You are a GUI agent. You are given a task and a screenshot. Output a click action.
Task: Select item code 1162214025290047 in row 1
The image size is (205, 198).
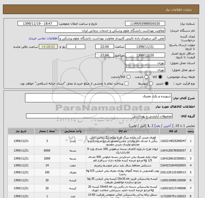click(173, 141)
